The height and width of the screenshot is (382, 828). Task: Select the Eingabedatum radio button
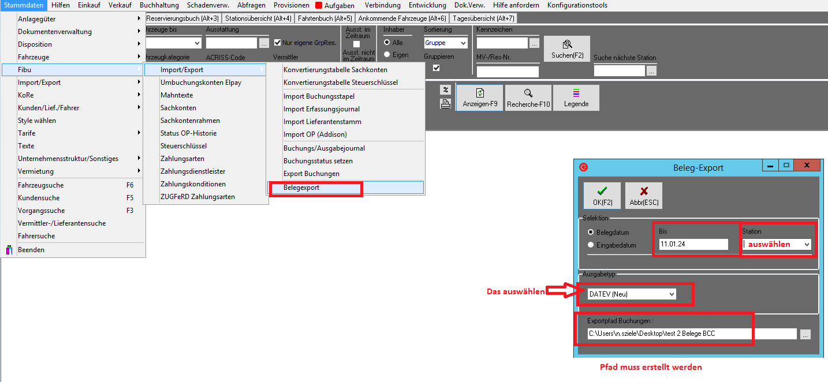pos(591,245)
